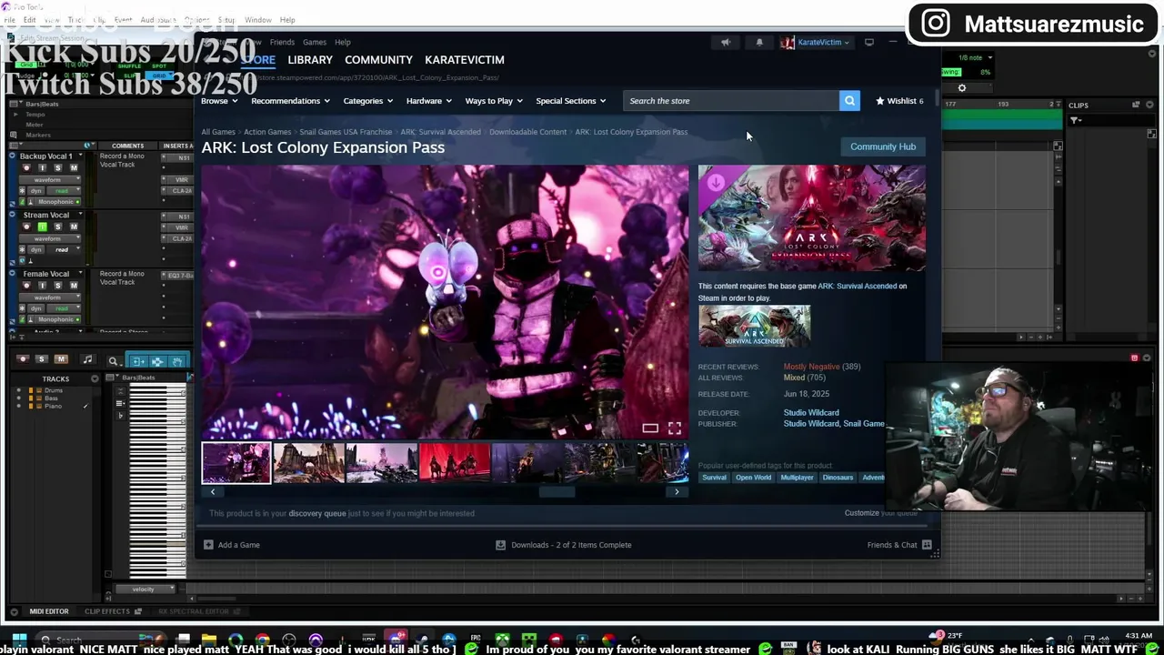Open KarateVictim account dropdown
Screen dimensions: 1164x655
coord(816,42)
